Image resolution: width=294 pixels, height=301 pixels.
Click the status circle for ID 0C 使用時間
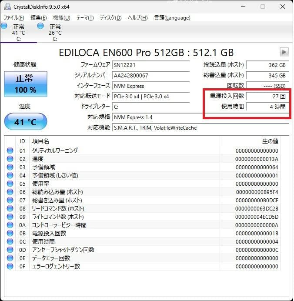10,241
